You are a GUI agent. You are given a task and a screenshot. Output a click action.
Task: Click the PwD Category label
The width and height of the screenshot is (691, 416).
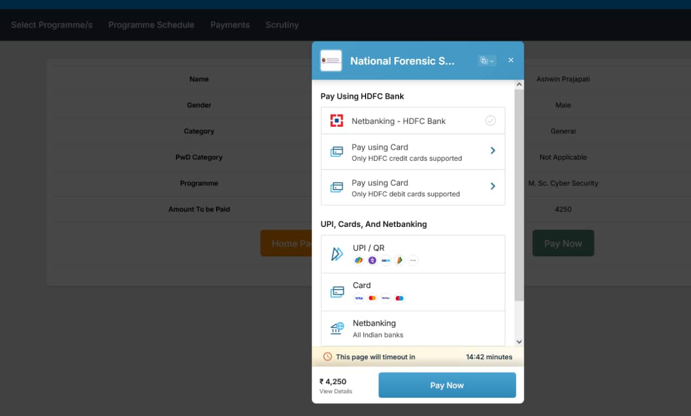pyautogui.click(x=199, y=157)
